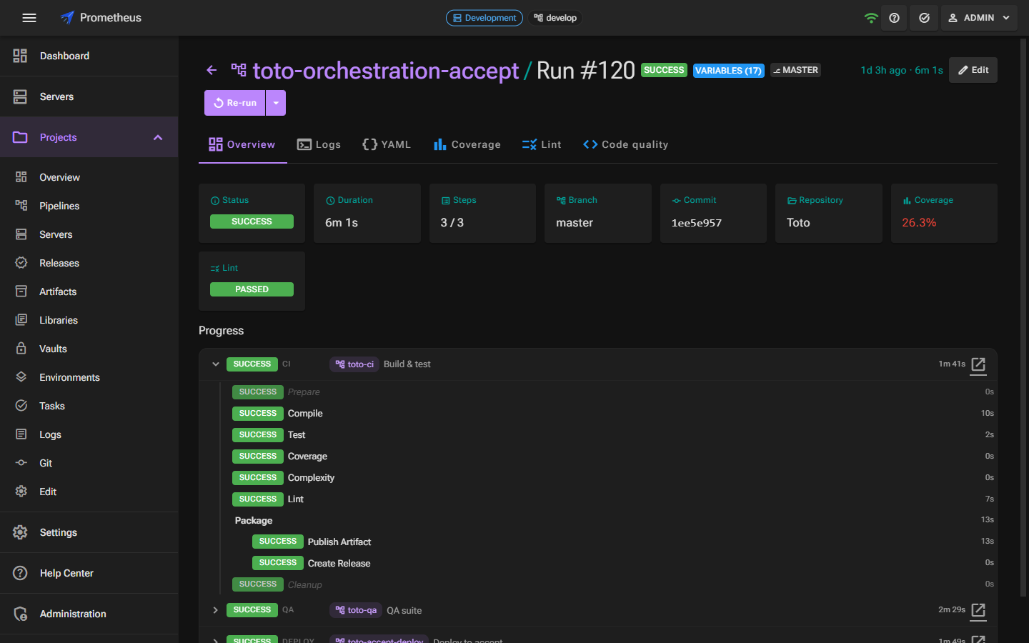Open the toto-orchestration-accept pipeline link
1029x643 pixels.
(386, 70)
